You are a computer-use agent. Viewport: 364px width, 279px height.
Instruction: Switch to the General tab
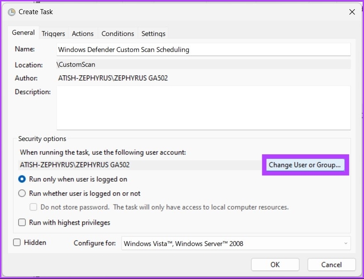point(23,32)
